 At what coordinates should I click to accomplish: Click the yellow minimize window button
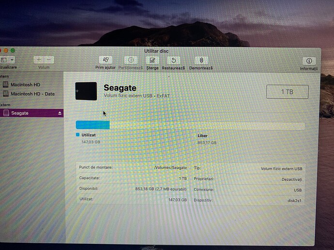(6, 50)
